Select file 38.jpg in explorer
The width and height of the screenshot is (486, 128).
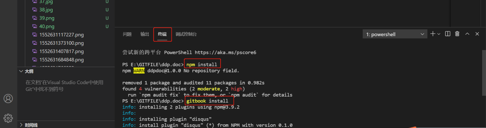click(46, 10)
